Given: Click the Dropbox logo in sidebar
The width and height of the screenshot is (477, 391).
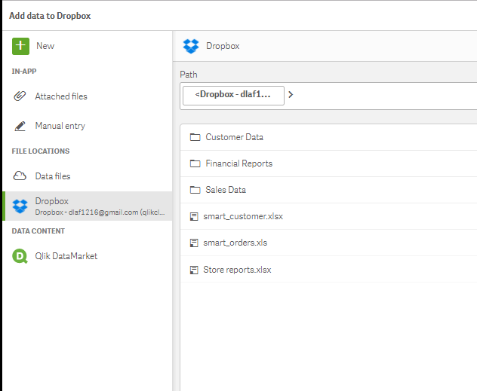Looking at the screenshot, I should [x=20, y=206].
